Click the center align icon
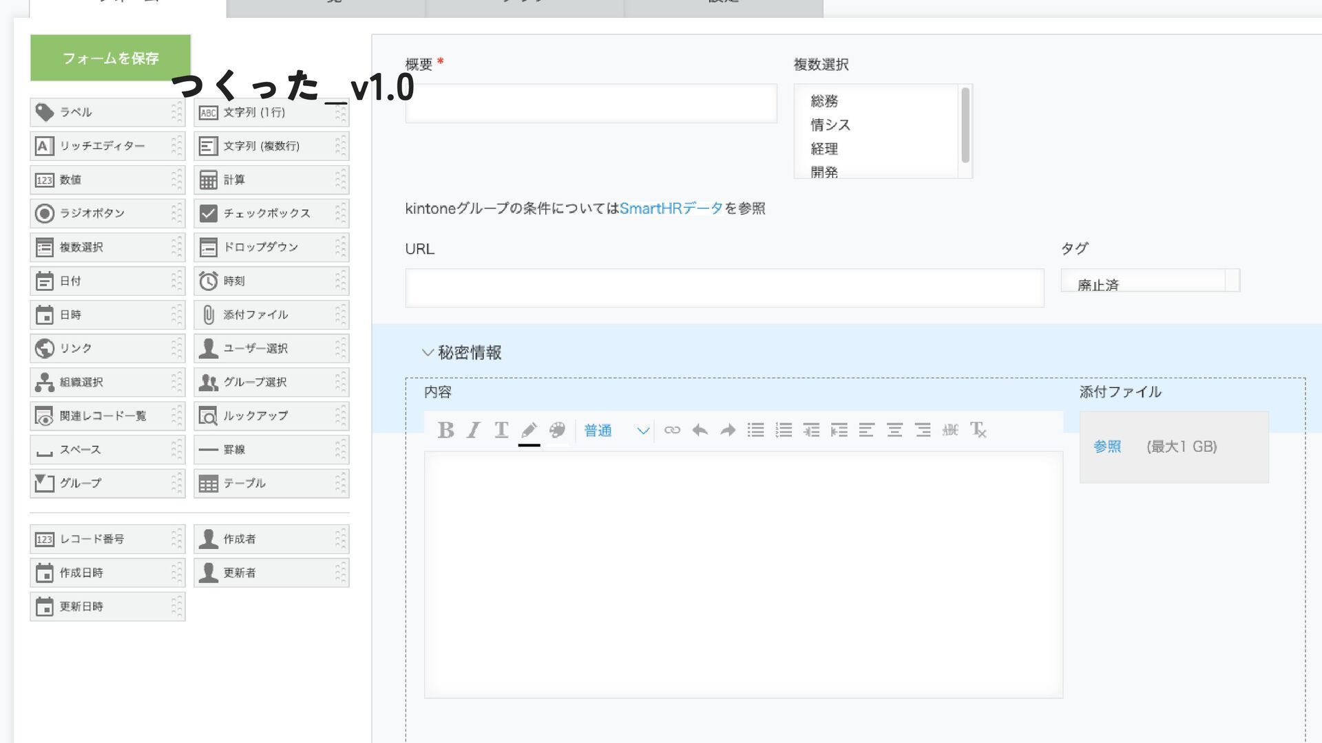 [x=894, y=431]
